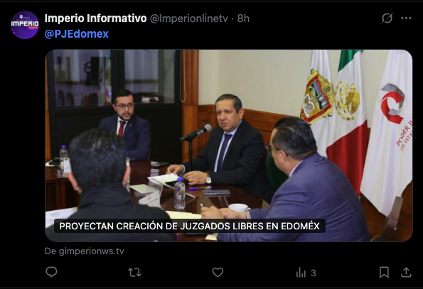423x289 pixels.
Task: Share the post via upload arrow icon
Action: point(406,272)
